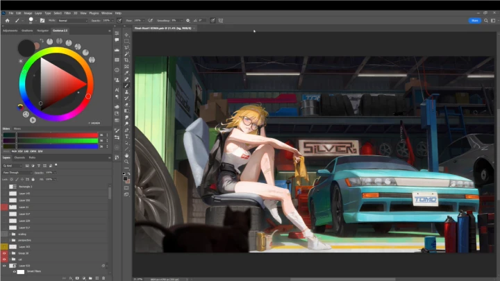Toggle visibility of Layer 21

point(4,207)
